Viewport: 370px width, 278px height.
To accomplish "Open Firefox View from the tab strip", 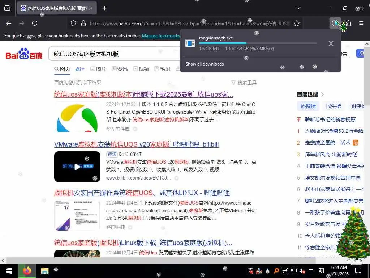I will point(7,8).
